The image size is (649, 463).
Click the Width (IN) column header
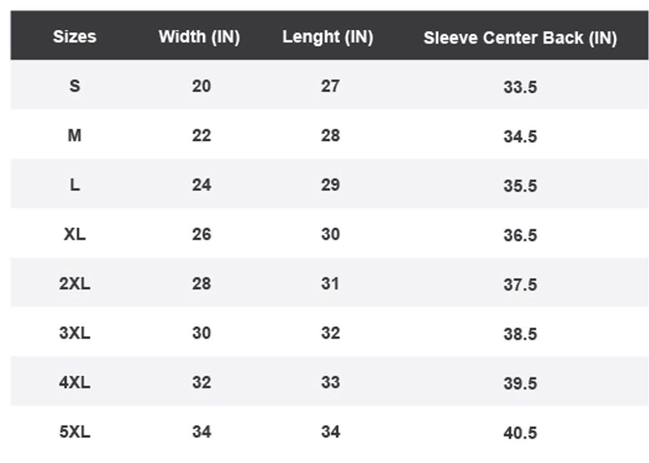tap(199, 37)
